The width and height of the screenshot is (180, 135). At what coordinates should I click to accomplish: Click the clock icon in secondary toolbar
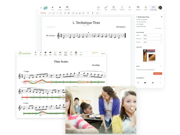[x=97, y=13]
